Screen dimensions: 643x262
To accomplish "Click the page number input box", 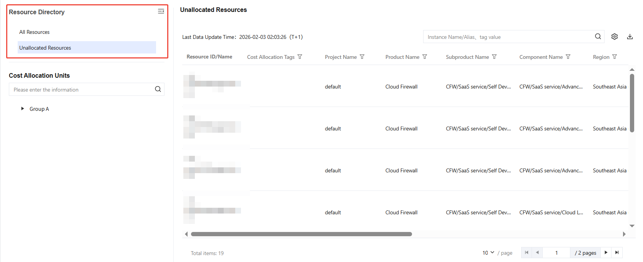I will 556,253.
